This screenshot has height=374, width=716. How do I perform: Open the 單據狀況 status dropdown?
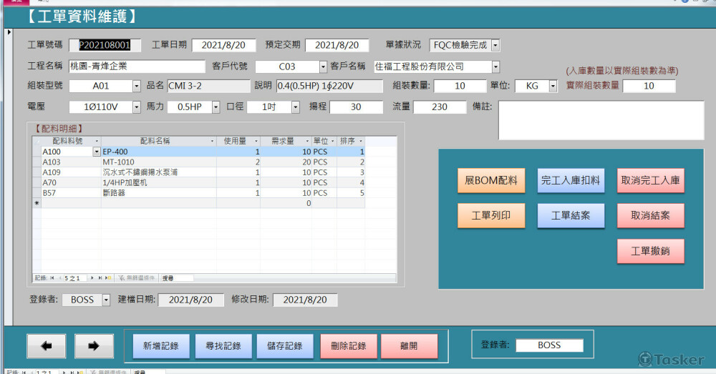click(495, 45)
